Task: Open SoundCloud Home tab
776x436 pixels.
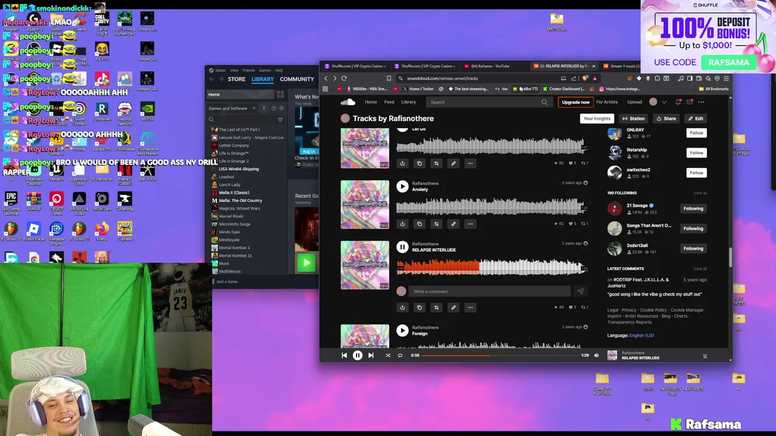Action: [x=370, y=102]
